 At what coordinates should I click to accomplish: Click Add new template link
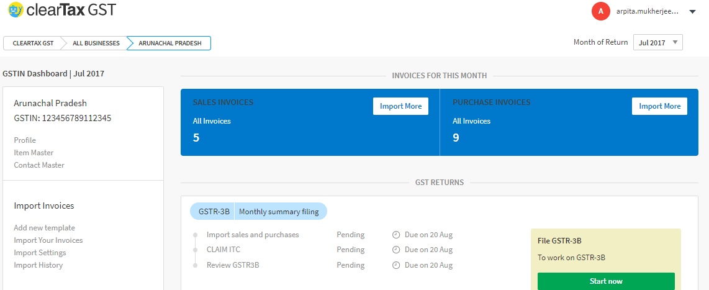(x=44, y=228)
